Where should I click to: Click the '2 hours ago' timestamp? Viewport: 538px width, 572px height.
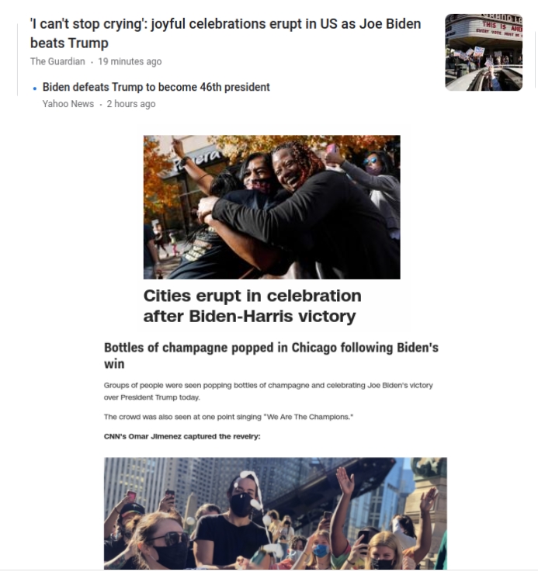coord(131,104)
